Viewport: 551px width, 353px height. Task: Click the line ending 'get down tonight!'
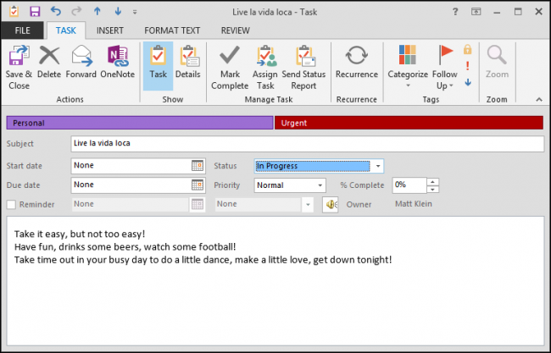[203, 260]
